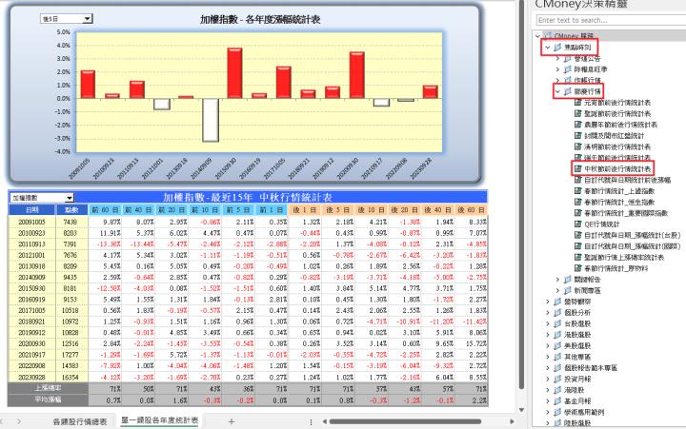
Task: Open 端午節前後行情統計表 in the tree
Action: point(616,158)
